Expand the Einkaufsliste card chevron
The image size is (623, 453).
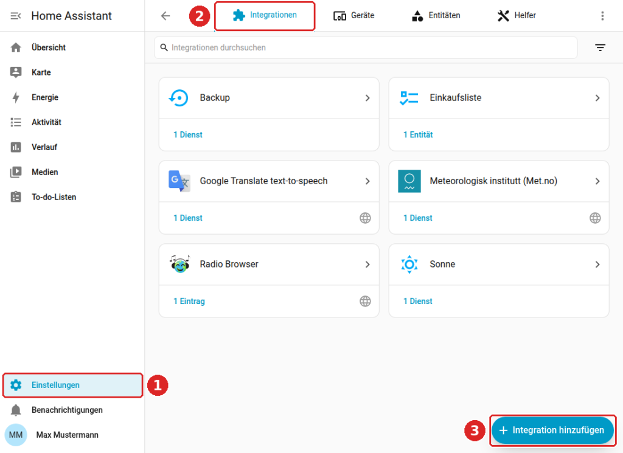(x=597, y=98)
